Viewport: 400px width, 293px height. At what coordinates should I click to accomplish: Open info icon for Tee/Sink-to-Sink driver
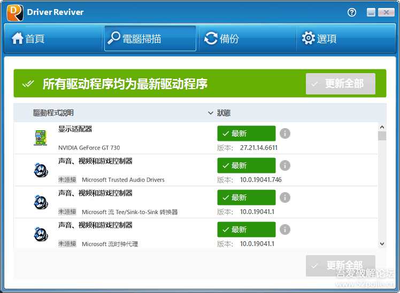(285, 197)
